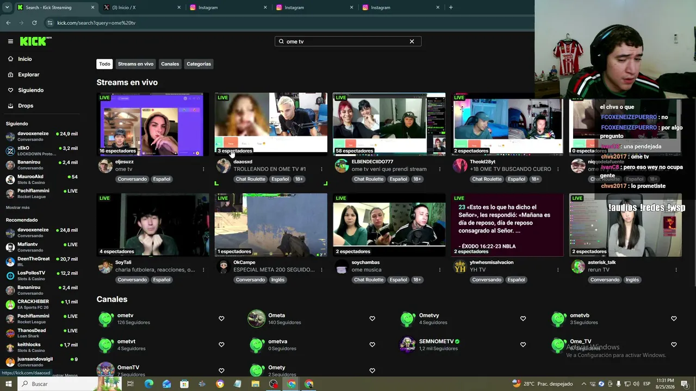696x391 pixels.
Task: Open the options menu for eljesuzz's stream
Action: tap(203, 169)
